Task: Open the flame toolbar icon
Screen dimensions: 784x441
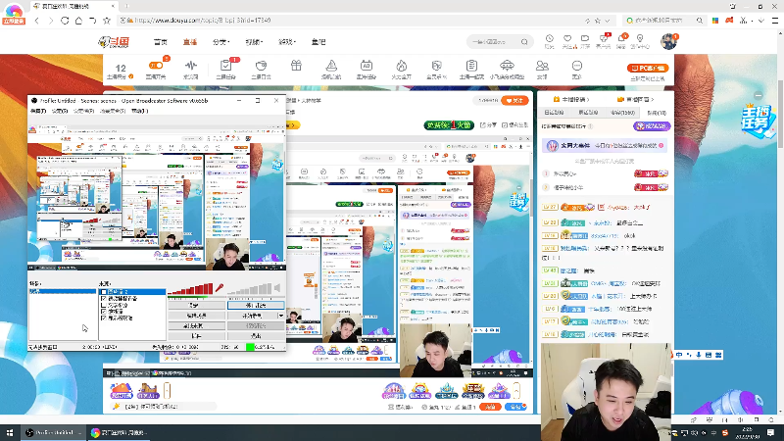Action: coord(402,66)
